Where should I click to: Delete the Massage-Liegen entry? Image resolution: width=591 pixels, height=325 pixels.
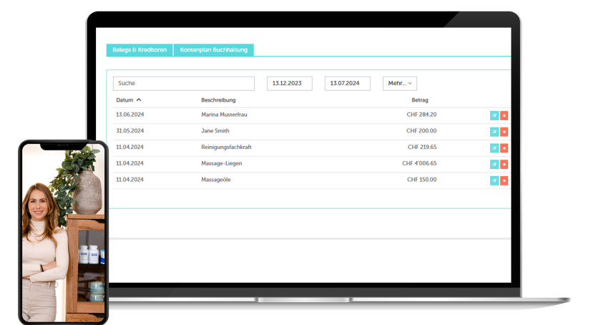(x=504, y=164)
